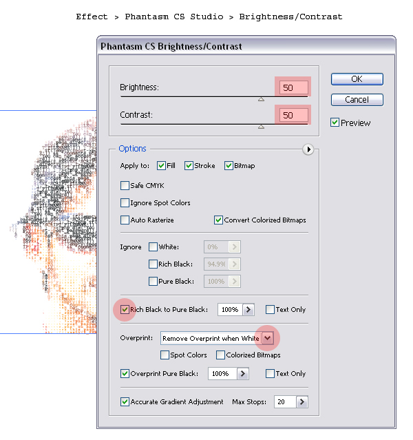Click the Options section label
413x440 pixels.
132,149
